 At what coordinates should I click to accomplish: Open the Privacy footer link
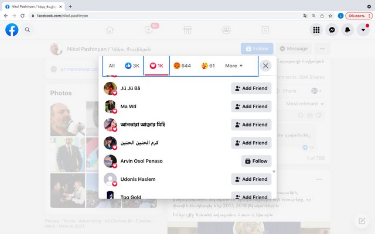[52, 221]
